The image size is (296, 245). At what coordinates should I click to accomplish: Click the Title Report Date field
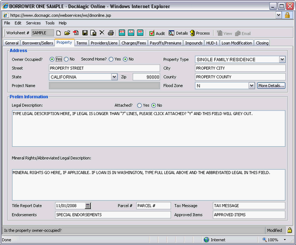pos(70,206)
